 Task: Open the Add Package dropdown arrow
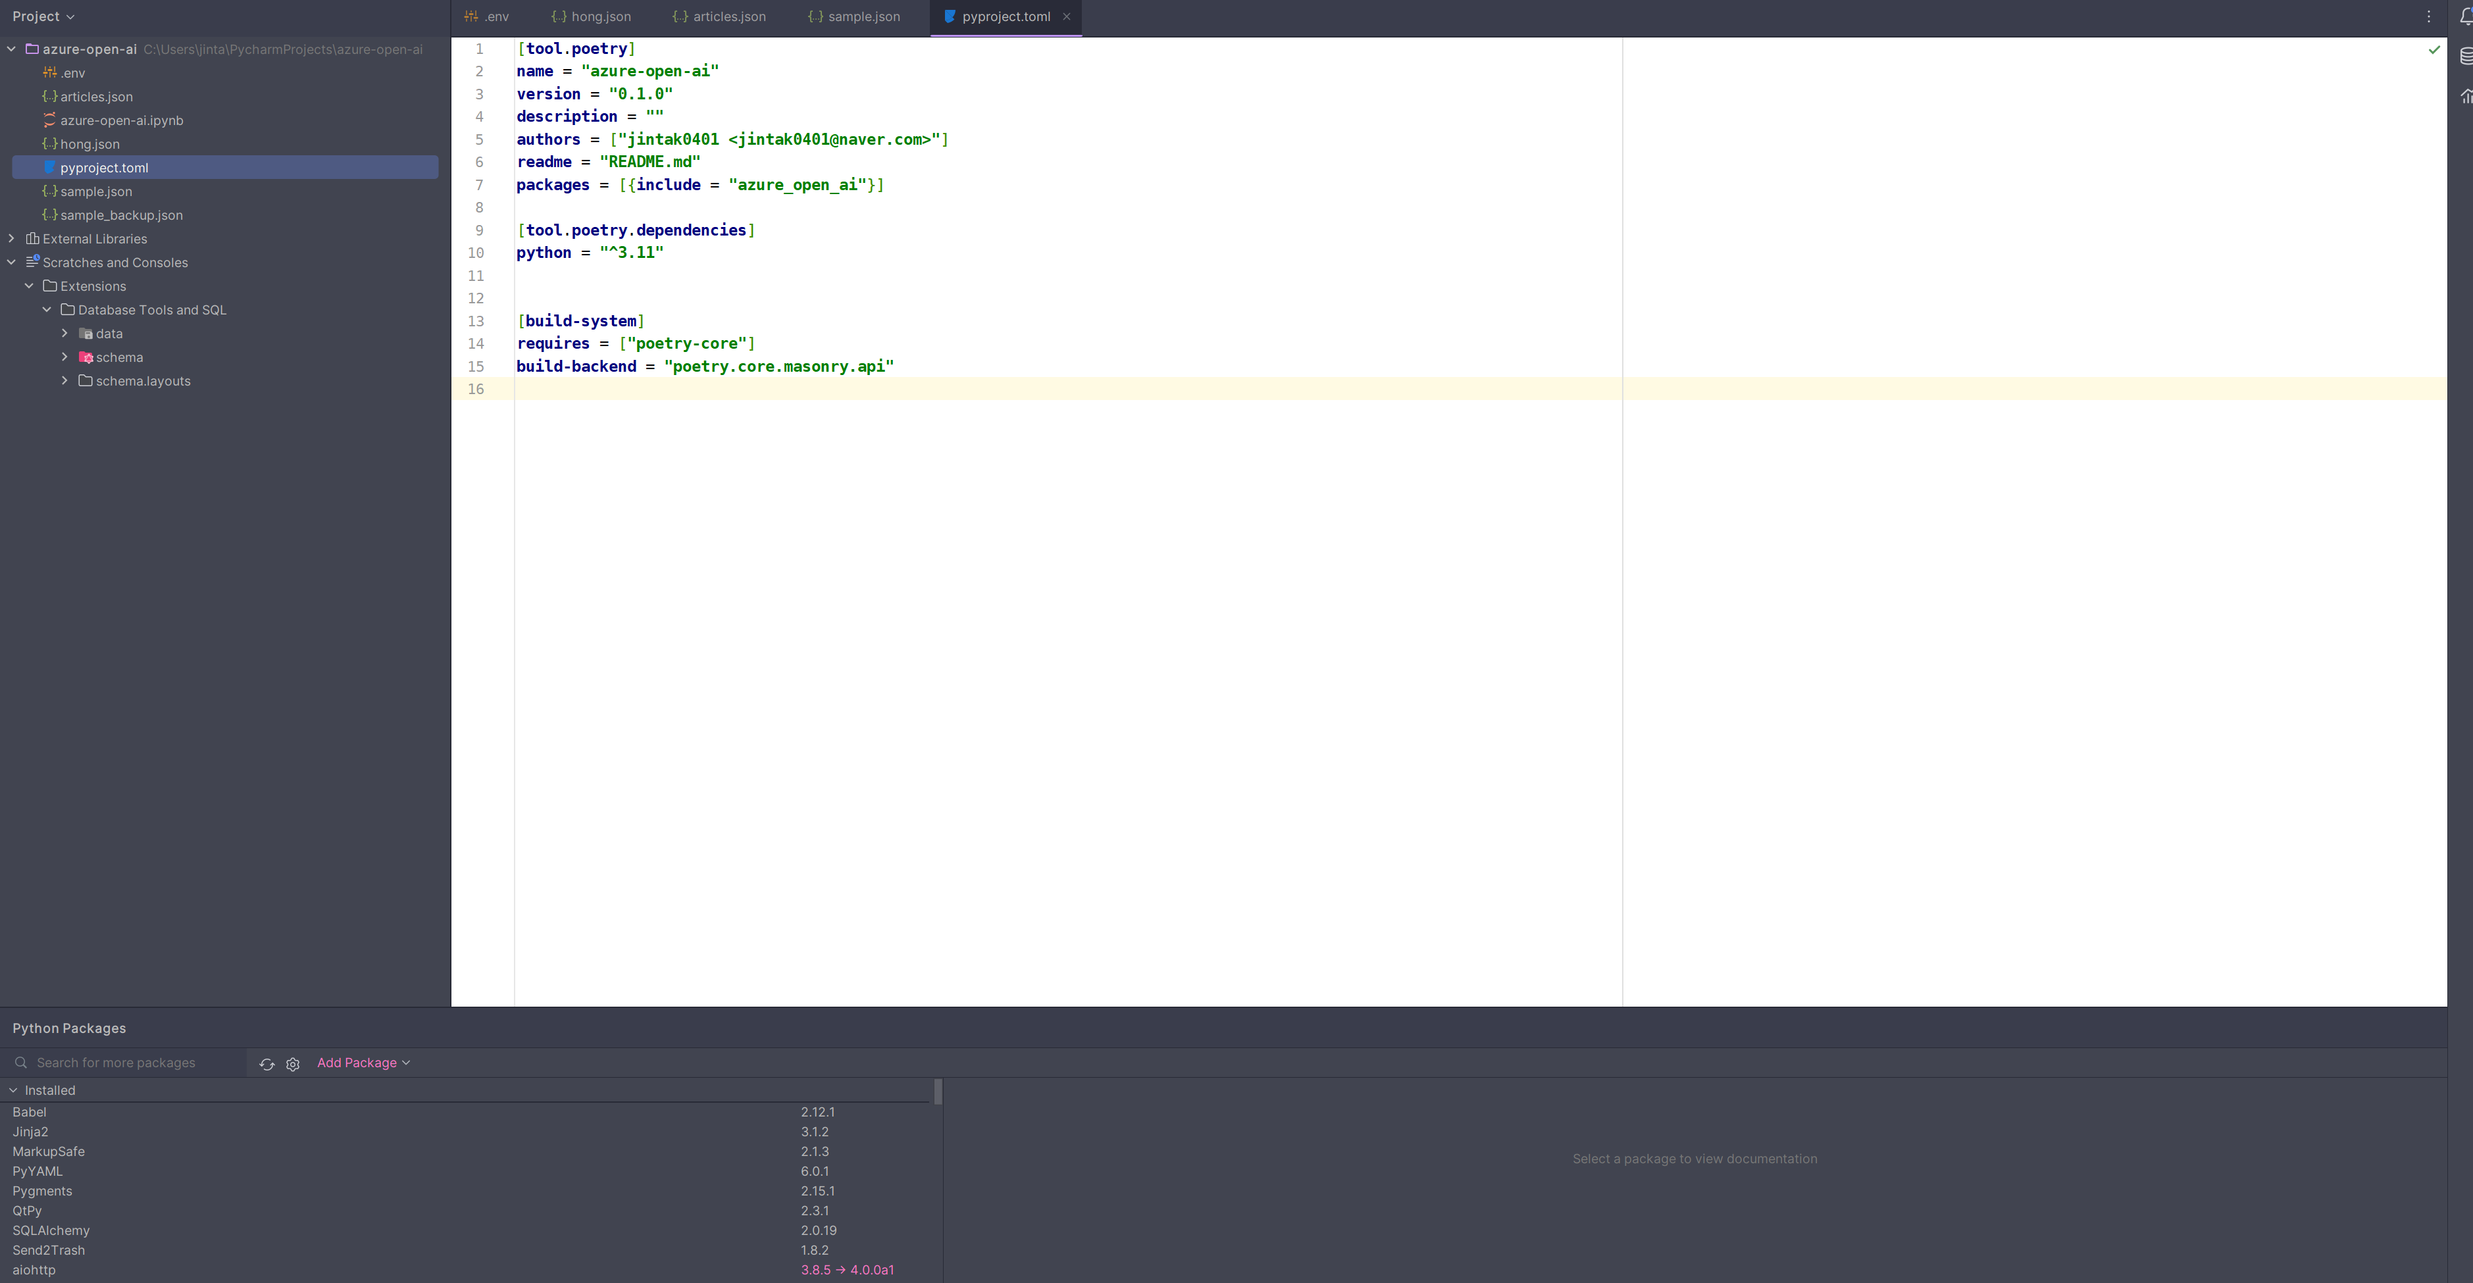tap(406, 1063)
